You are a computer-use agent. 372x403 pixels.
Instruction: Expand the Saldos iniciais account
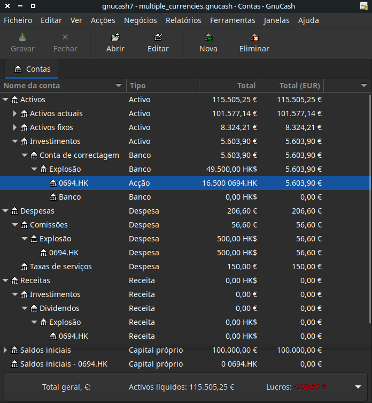click(5, 350)
